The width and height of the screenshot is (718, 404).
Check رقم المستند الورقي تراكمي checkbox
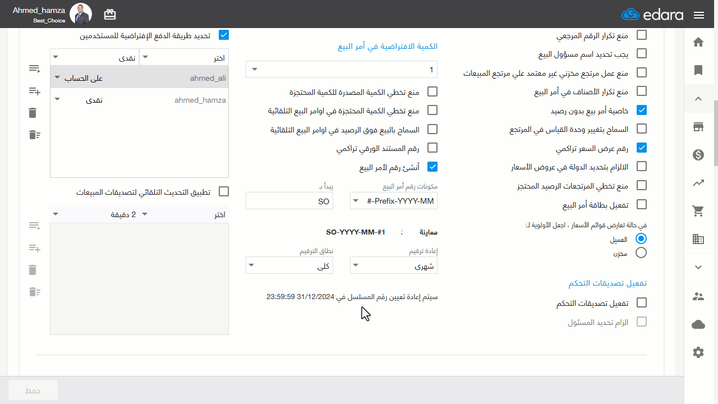pos(432,148)
